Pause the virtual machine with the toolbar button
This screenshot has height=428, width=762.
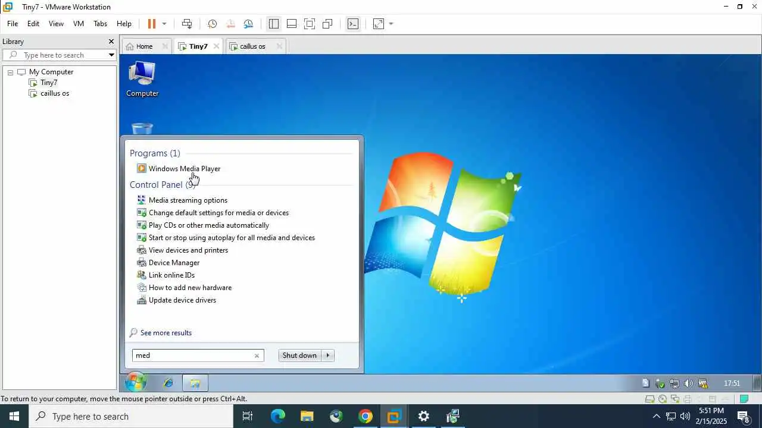click(152, 24)
